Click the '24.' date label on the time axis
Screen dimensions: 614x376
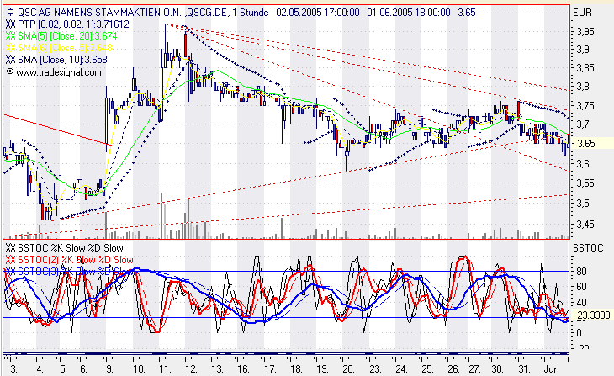pyautogui.click(x=401, y=369)
